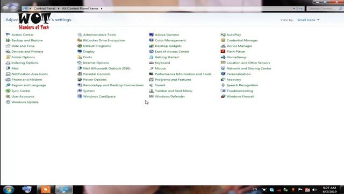Click the Devices and Printers icon
The image size is (344, 194).
[8, 52]
